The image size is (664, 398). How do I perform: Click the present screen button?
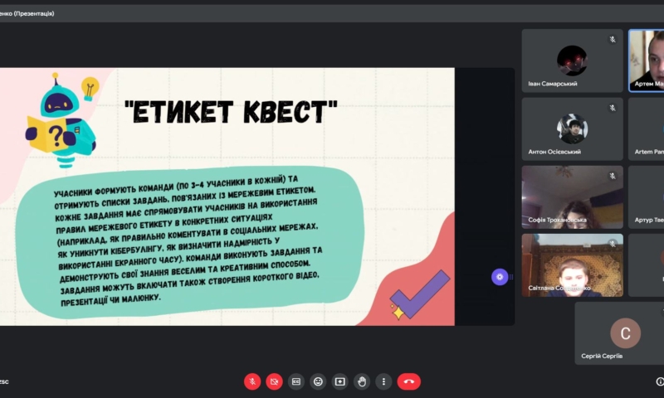tap(340, 381)
